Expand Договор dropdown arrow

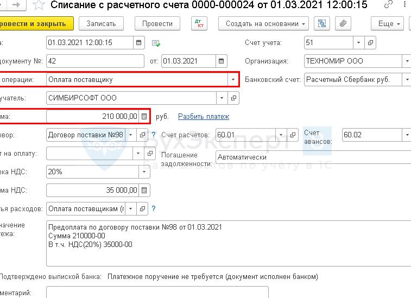click(131, 135)
